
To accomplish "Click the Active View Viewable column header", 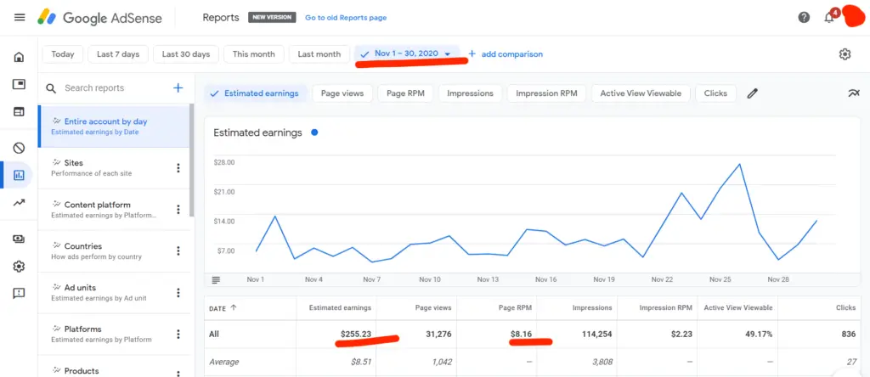I will 738,307.
